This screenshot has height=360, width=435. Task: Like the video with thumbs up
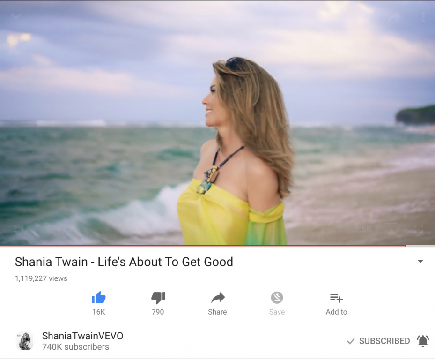(x=99, y=298)
